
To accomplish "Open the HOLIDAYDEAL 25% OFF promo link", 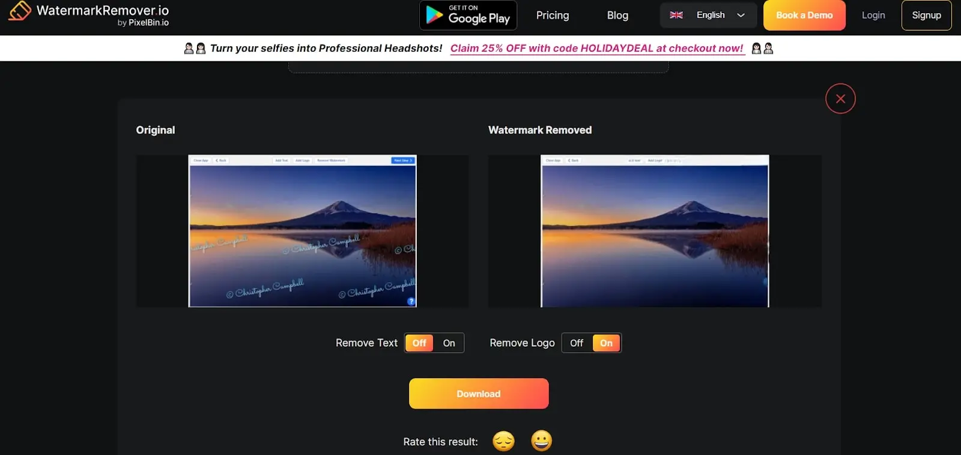I will (597, 48).
